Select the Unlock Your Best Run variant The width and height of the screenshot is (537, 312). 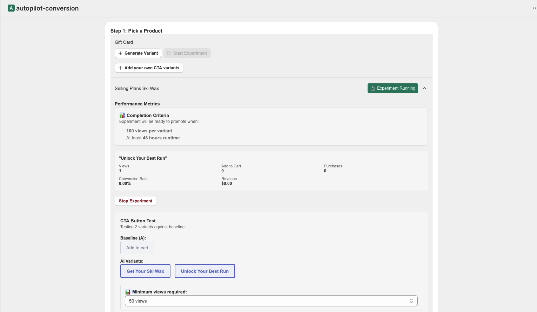point(205,271)
